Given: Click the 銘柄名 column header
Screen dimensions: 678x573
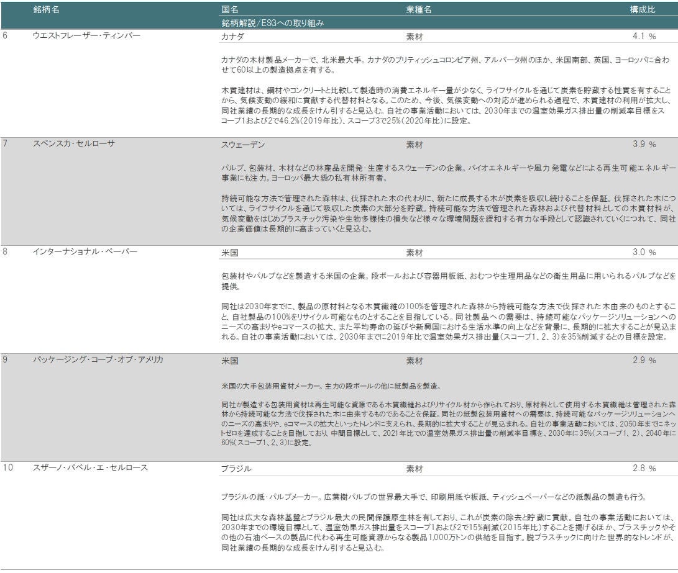Looking at the screenshot, I should [x=47, y=10].
